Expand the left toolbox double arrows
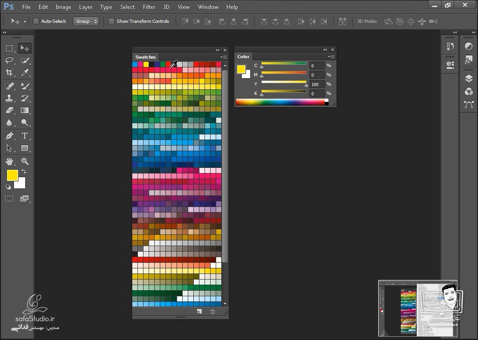This screenshot has height=340, width=478. (5, 32)
